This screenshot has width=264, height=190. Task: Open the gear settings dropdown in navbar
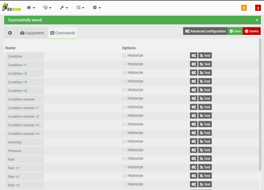click(x=96, y=7)
